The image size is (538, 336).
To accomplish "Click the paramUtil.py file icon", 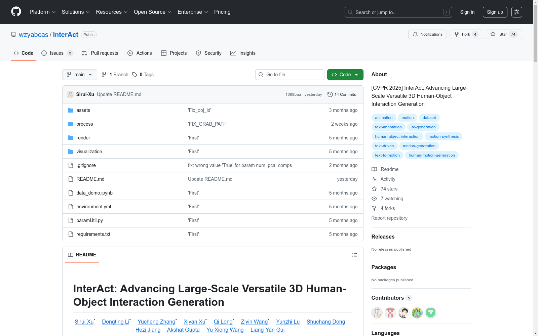I will click(x=71, y=220).
